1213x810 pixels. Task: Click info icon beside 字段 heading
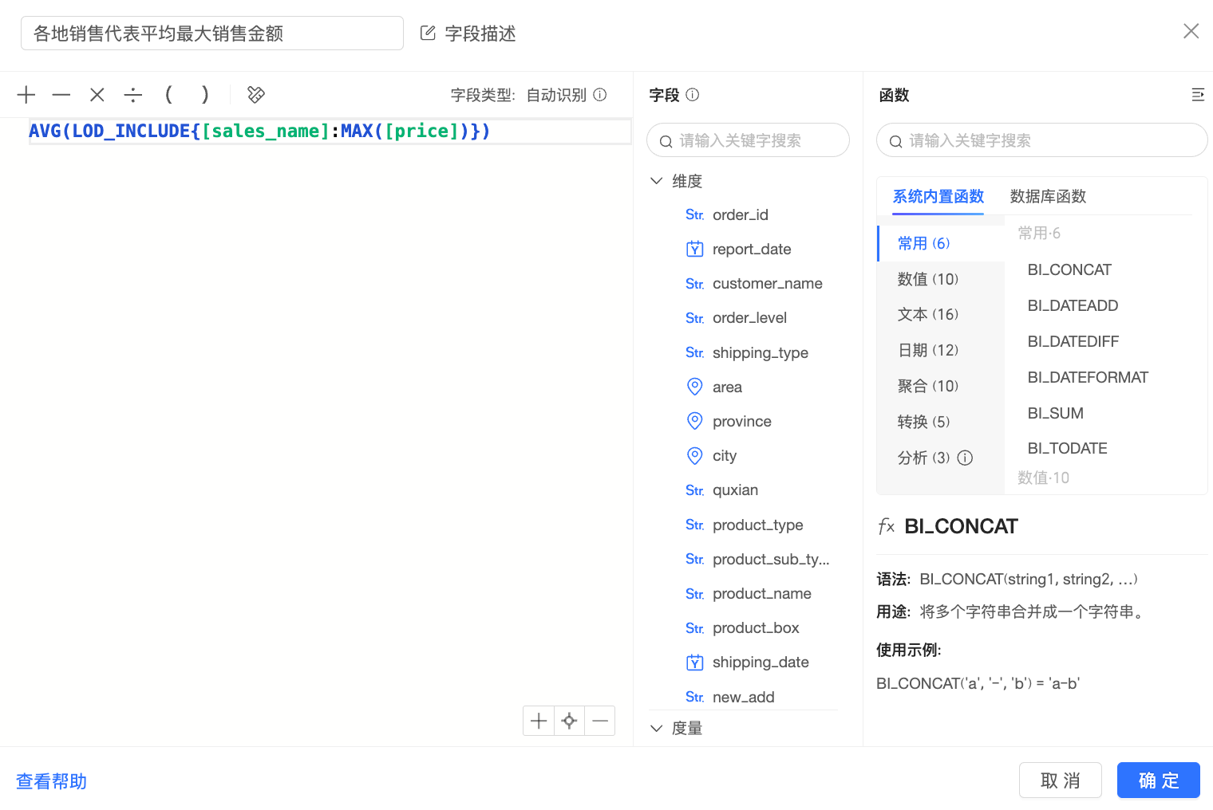[x=693, y=94]
